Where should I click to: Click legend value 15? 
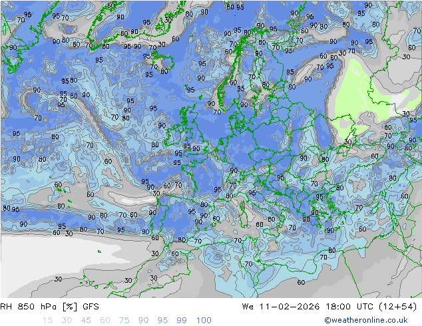coord(47,321)
